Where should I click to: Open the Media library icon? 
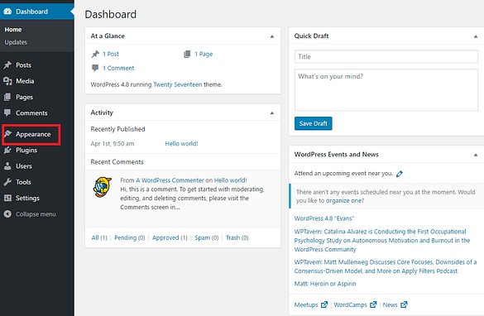point(7,81)
